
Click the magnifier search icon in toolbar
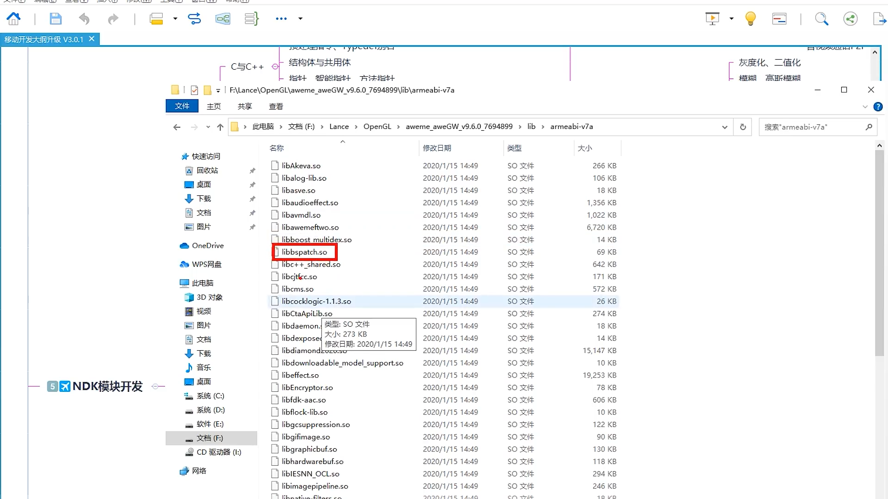(821, 18)
